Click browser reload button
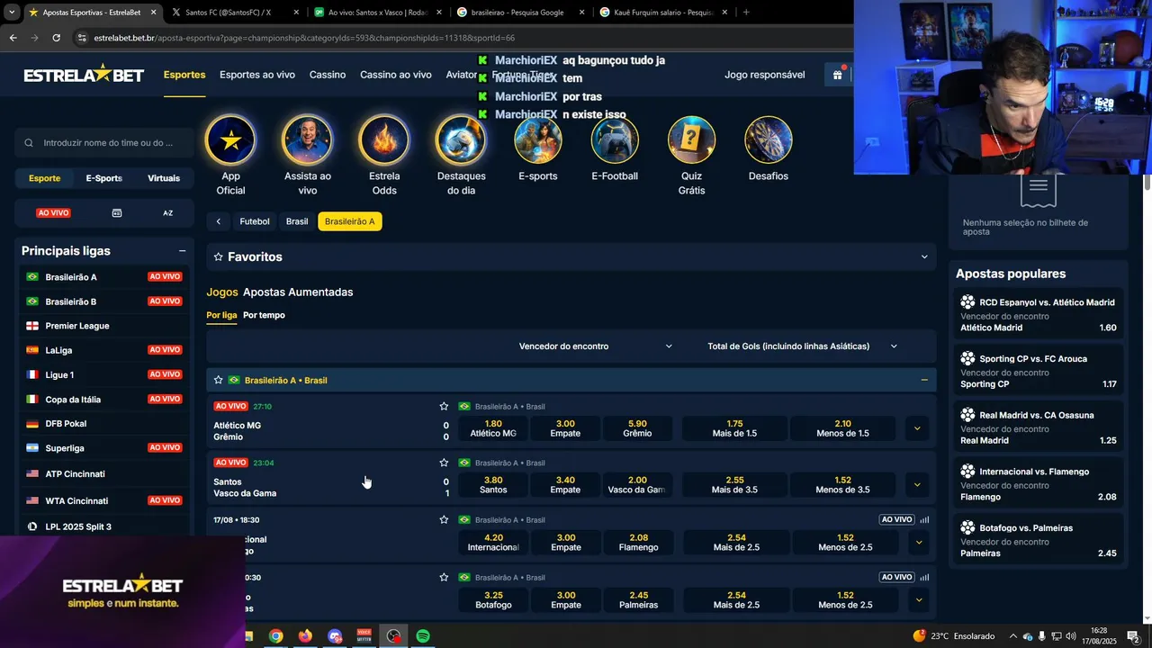Image resolution: width=1152 pixels, height=648 pixels. (x=56, y=38)
